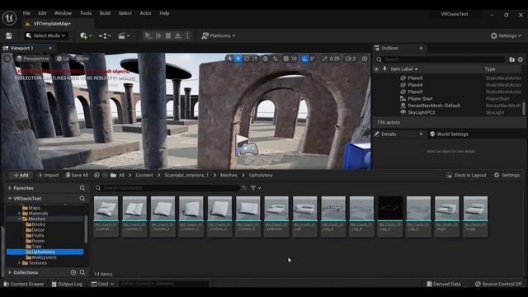
Task: Open the play options three-dot menu
Action: [187, 35]
